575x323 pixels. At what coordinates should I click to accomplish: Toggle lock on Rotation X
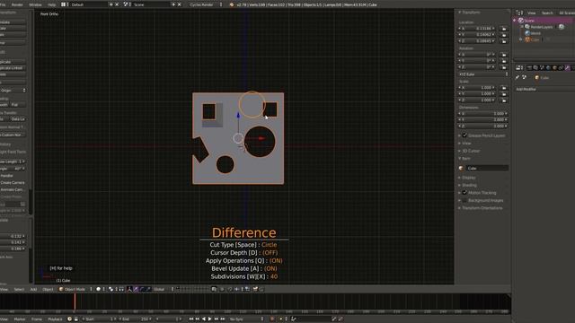click(504, 55)
